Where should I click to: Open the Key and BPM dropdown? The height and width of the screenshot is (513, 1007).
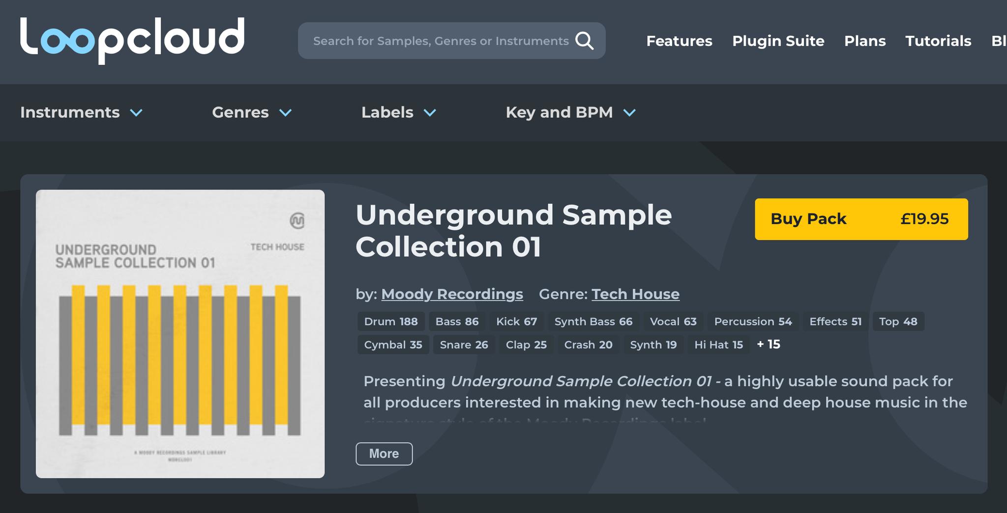point(571,112)
